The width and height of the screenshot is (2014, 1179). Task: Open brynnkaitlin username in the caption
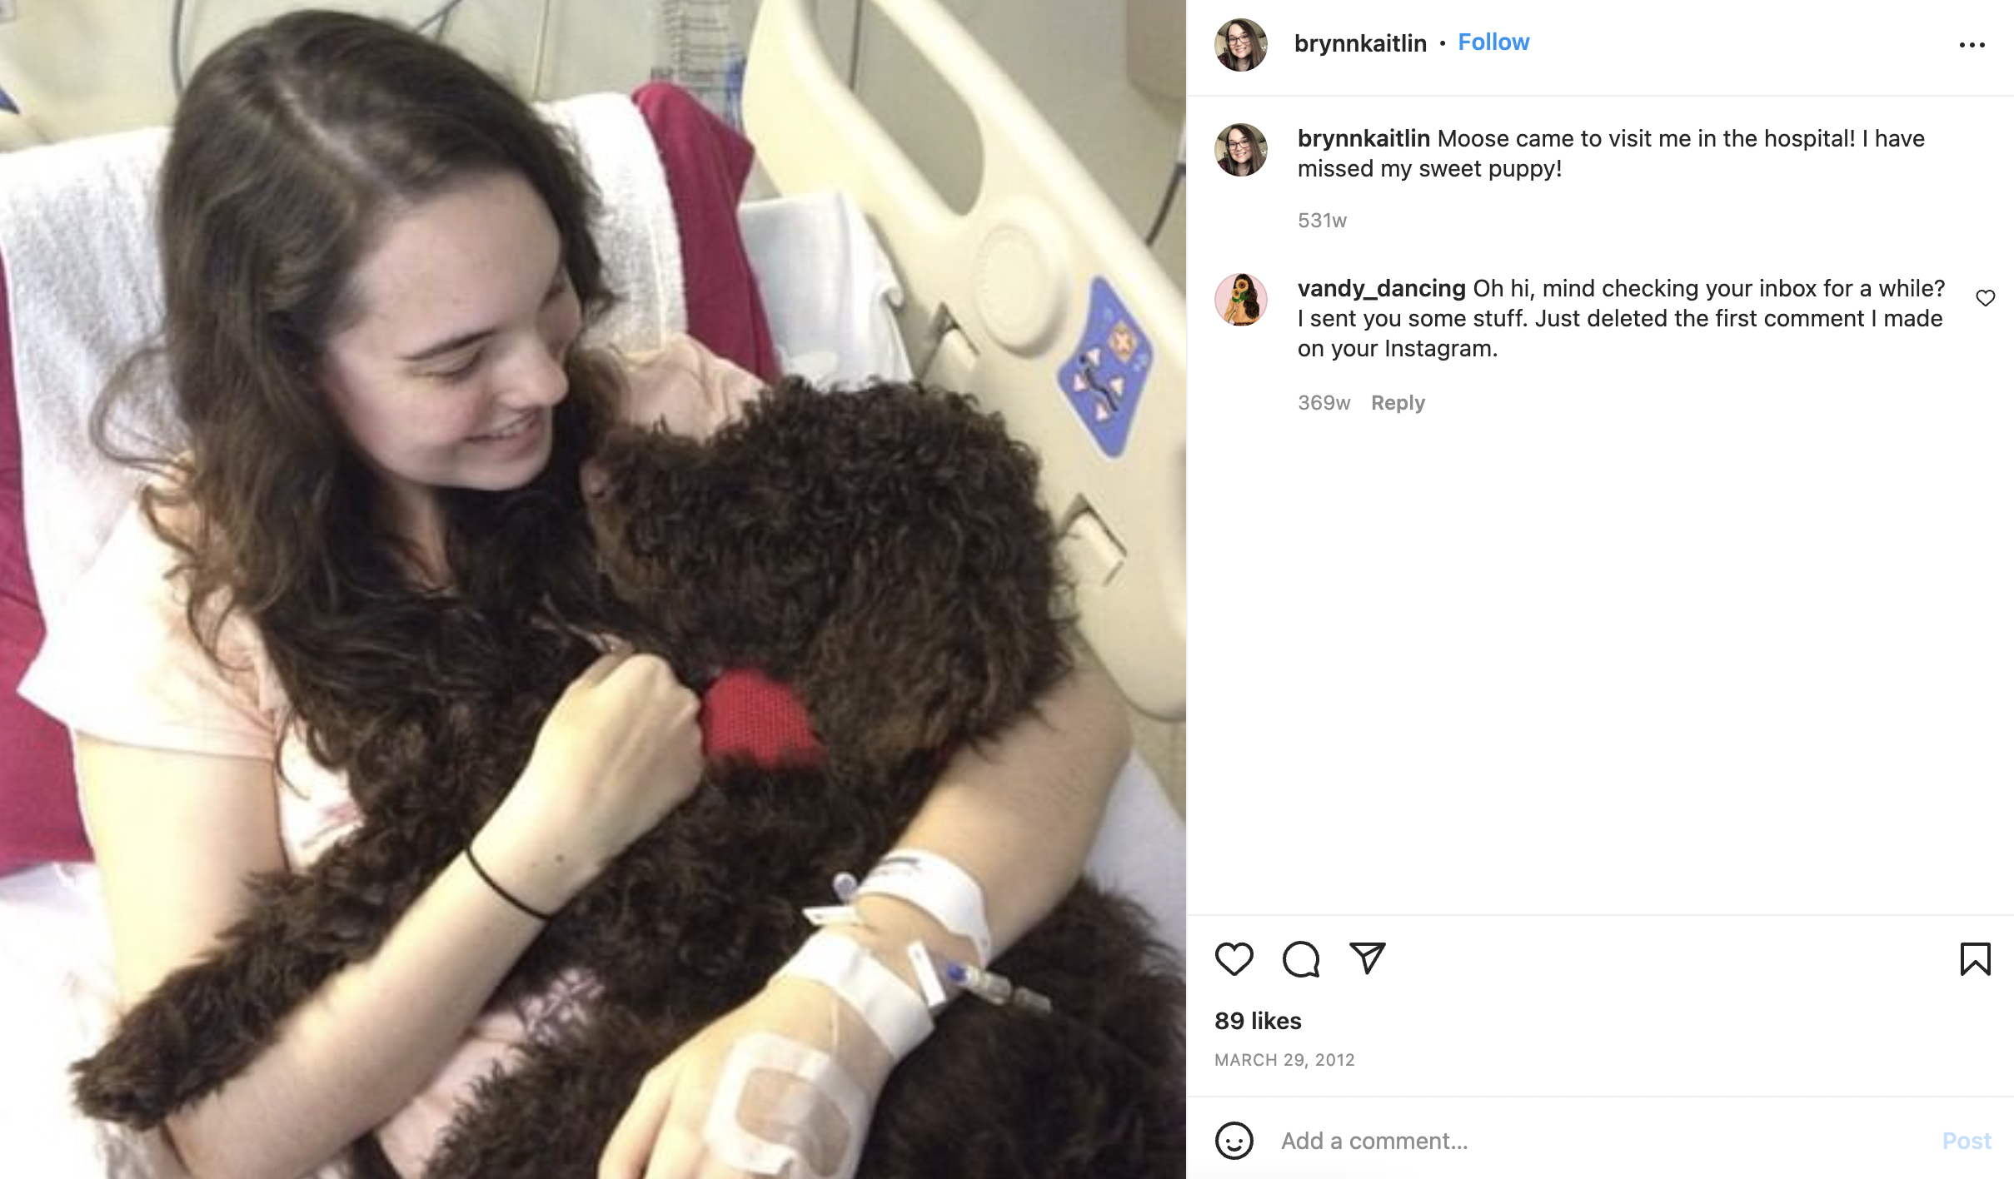[x=1363, y=139]
